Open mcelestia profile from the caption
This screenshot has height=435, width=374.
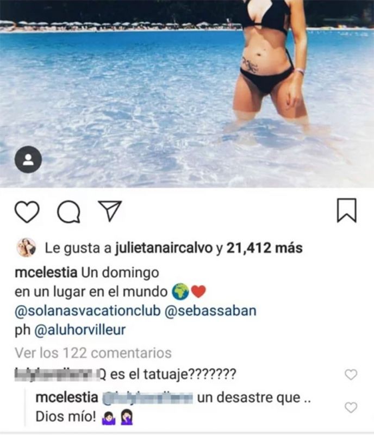46,272
